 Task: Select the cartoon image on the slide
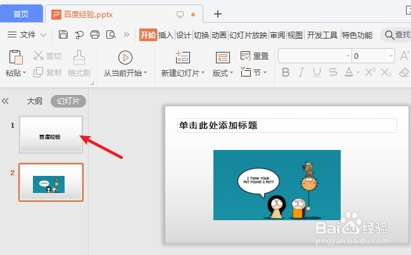coord(277,185)
